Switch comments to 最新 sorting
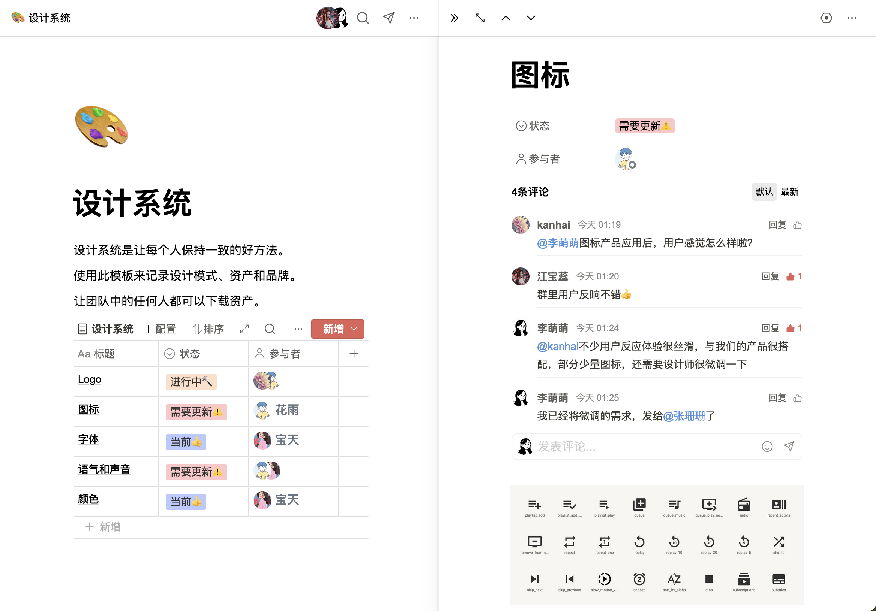The width and height of the screenshot is (876, 611). click(x=789, y=192)
